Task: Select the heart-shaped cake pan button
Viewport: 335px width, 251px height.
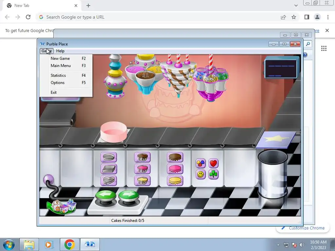Action: [109, 181]
